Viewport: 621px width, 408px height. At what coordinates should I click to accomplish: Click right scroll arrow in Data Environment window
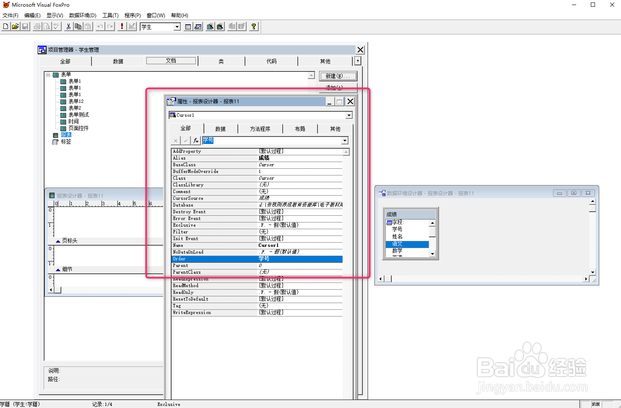coord(586,279)
